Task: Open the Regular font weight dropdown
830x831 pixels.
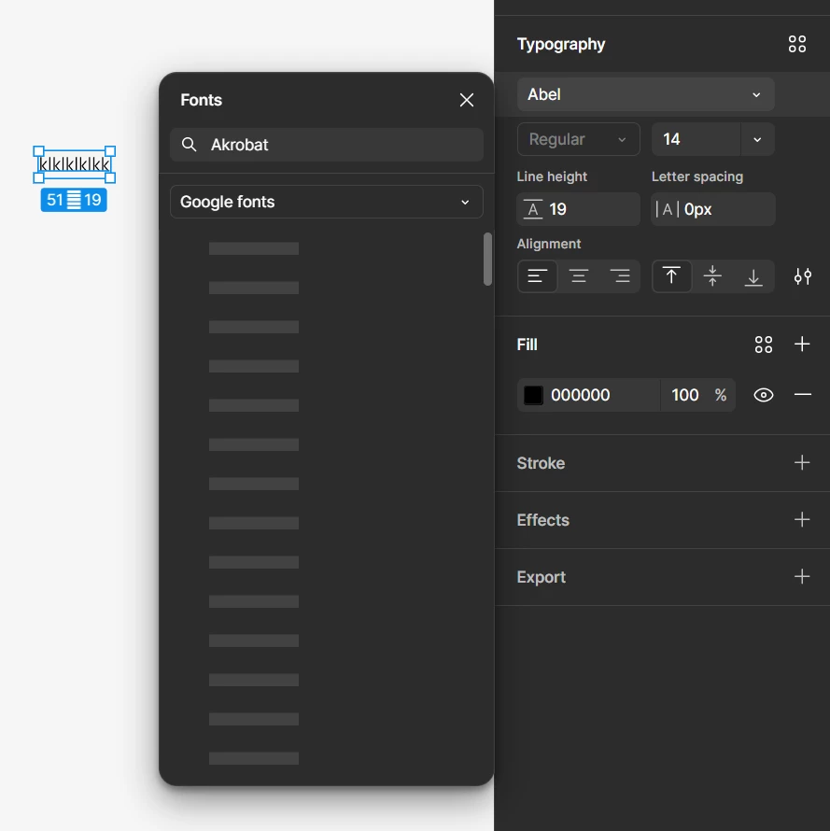Action: click(x=578, y=139)
